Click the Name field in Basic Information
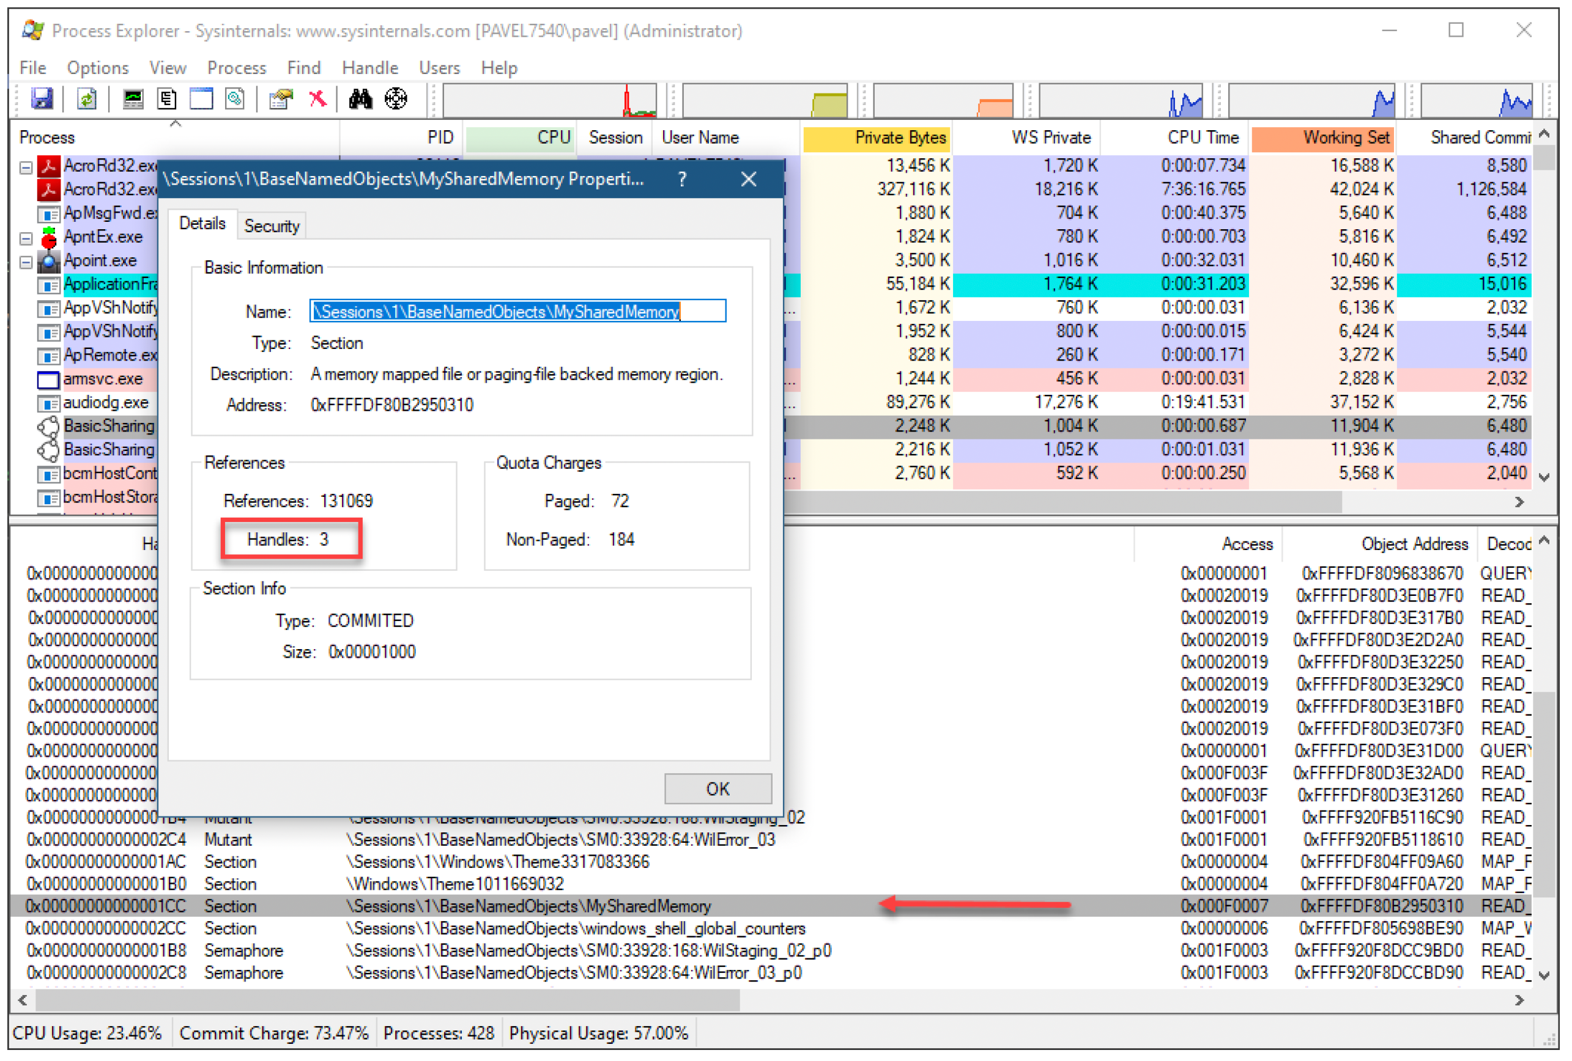Screen dimensions: 1572x1061 517,312
